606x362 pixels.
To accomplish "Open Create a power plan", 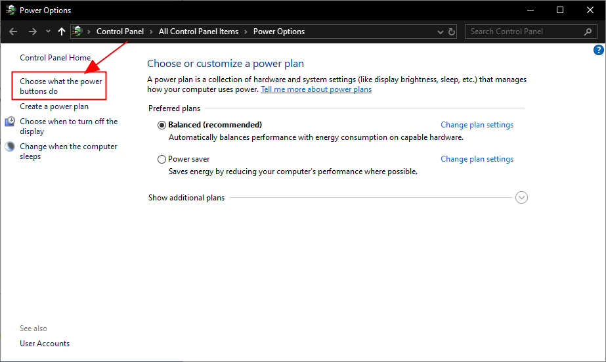I will 54,106.
